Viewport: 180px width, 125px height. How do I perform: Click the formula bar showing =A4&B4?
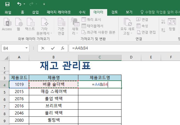point(124,48)
